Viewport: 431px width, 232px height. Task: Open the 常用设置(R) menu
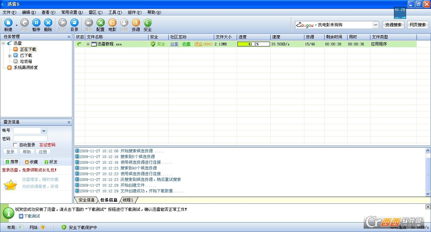[x=72, y=12]
